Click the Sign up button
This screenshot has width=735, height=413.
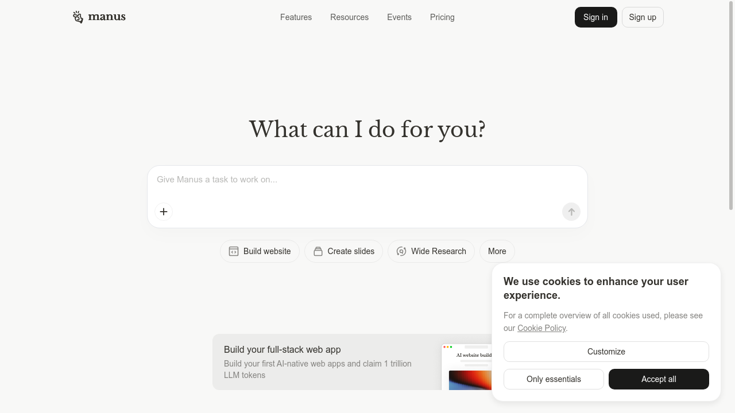(x=642, y=17)
